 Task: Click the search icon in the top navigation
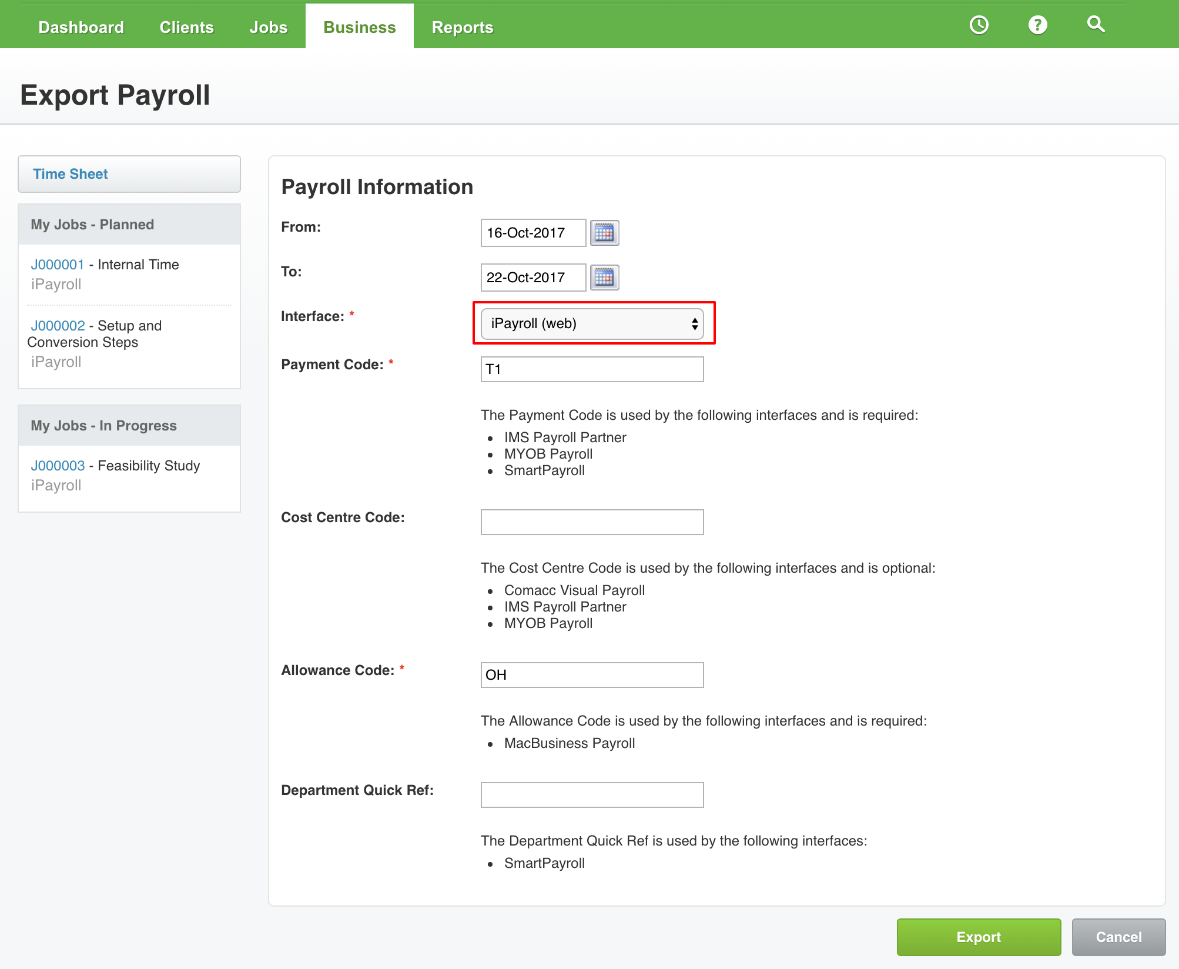coord(1098,25)
